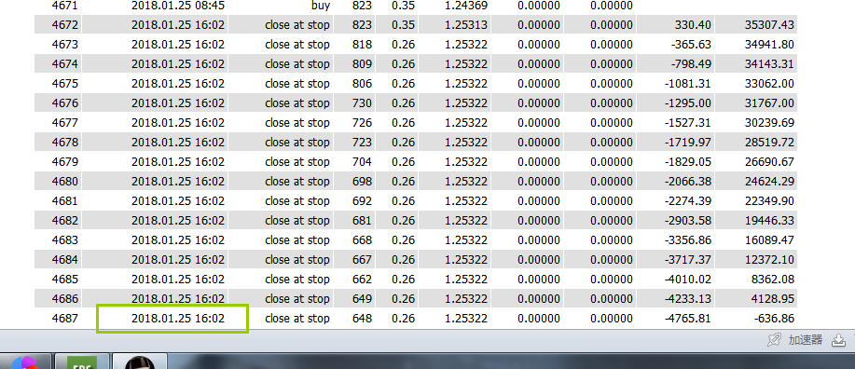The image size is (855, 369).
Task: Click the 加速器 rocket icon
Action: (773, 341)
